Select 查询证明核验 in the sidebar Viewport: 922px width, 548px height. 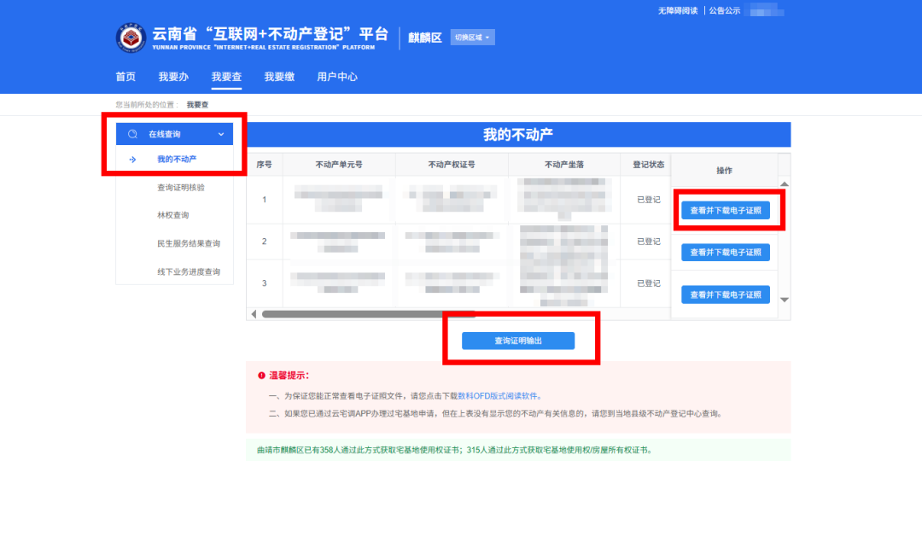(180, 188)
